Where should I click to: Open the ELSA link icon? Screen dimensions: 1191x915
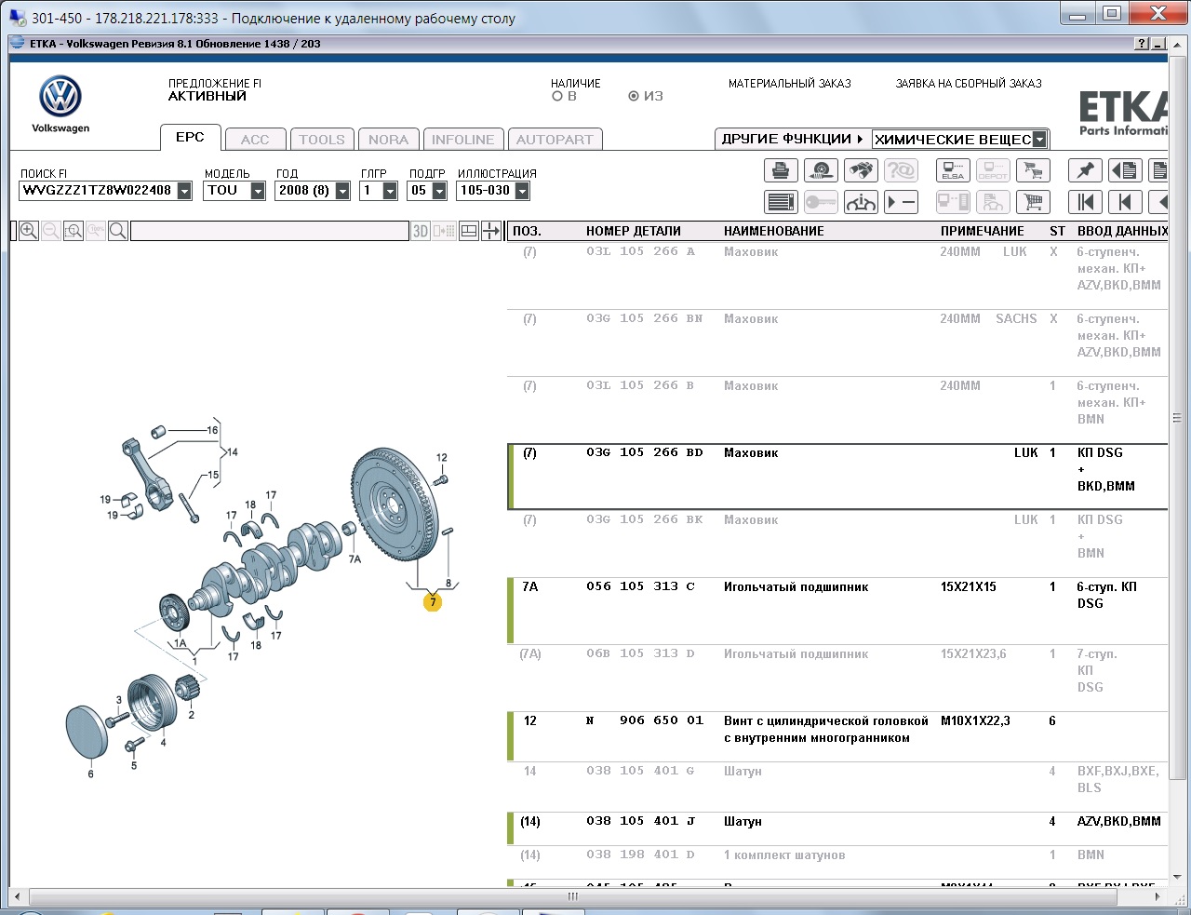click(x=953, y=171)
